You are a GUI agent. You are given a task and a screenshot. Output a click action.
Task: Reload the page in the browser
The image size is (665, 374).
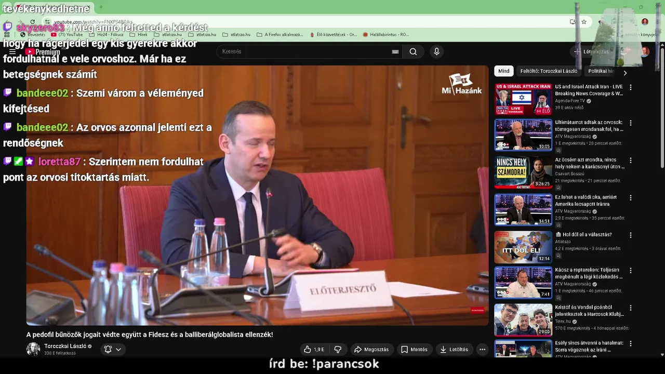coord(32,22)
